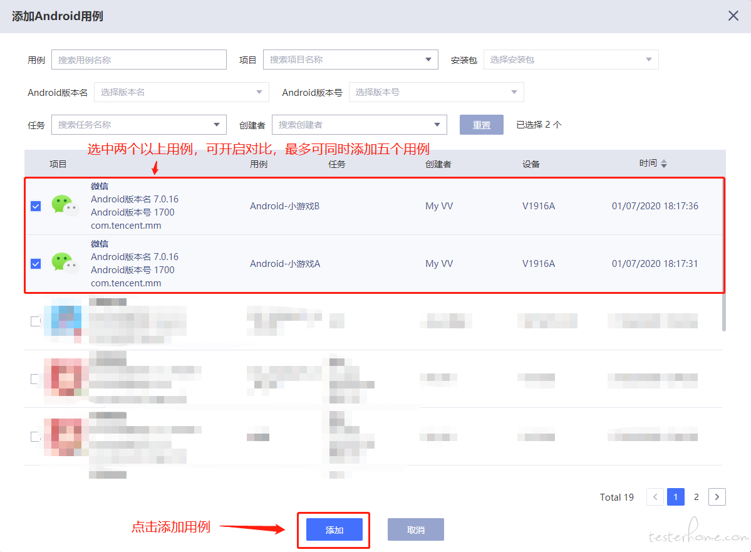Go to the previous page with the left arrow

pyautogui.click(x=655, y=497)
